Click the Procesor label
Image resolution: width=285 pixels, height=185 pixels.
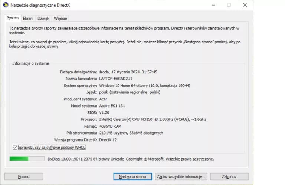coord(89,119)
